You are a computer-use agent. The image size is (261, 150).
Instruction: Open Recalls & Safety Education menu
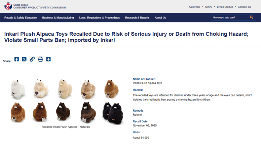(21, 18)
